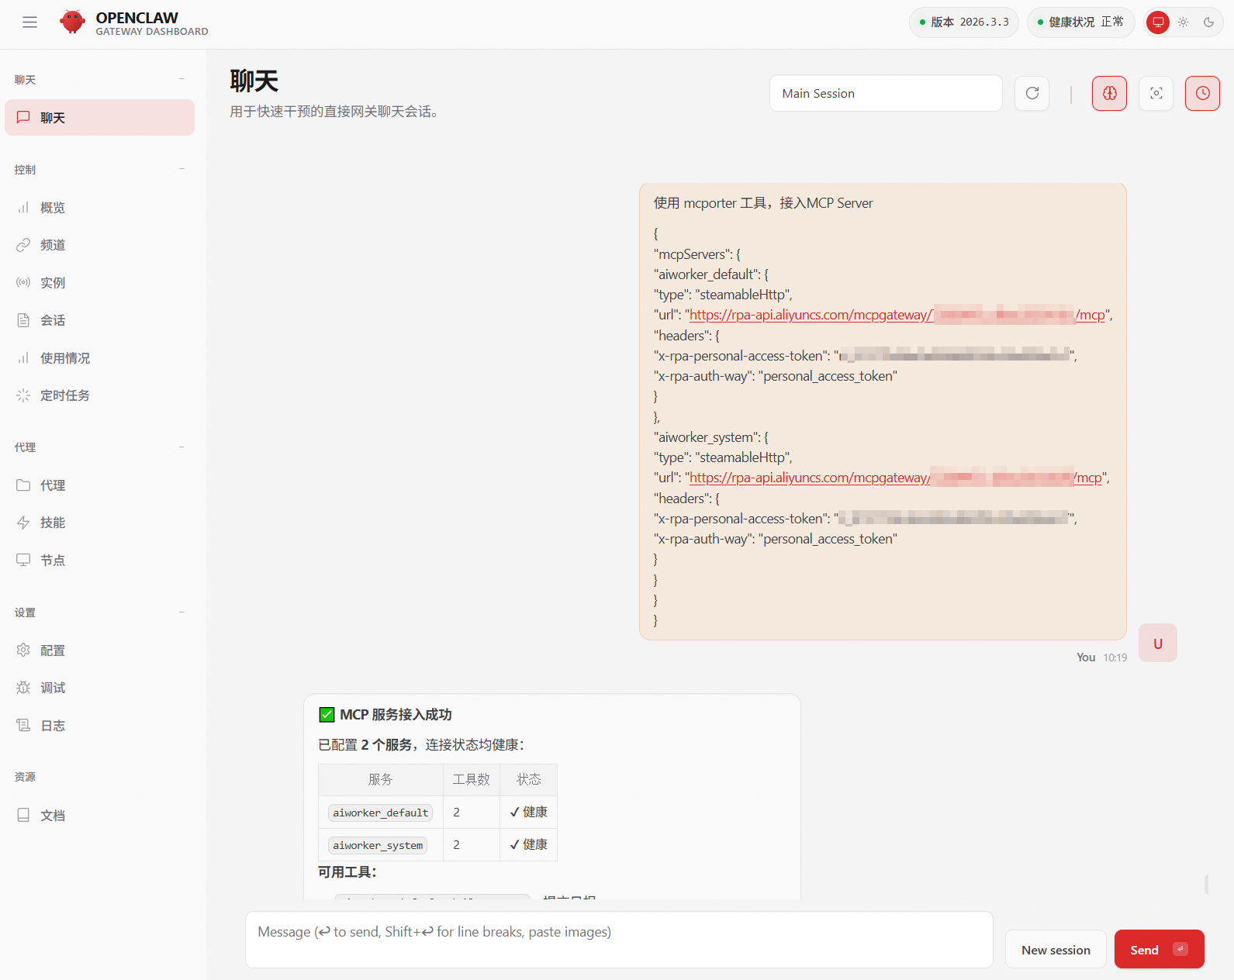The height and width of the screenshot is (980, 1234).
Task: Open 实例 instances page
Action: tap(99, 283)
